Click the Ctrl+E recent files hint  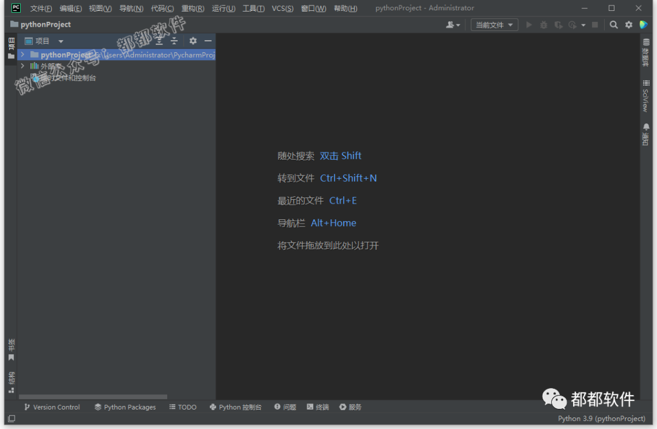[x=342, y=201]
